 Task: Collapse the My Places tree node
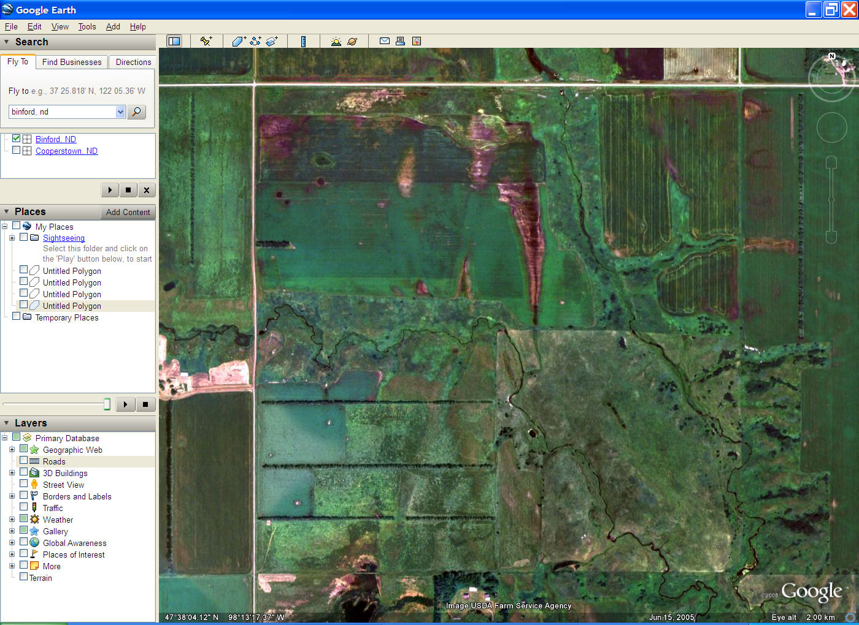[x=5, y=227]
